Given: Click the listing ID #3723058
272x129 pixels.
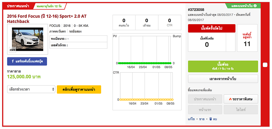Looking at the screenshot, I should [196, 10].
